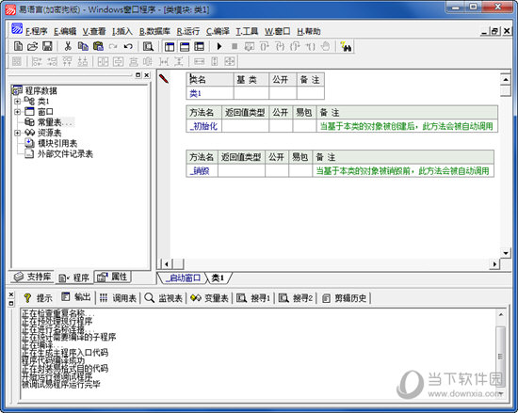Open the W.窗口 menu
Screen dimensions: 518x413
277,31
